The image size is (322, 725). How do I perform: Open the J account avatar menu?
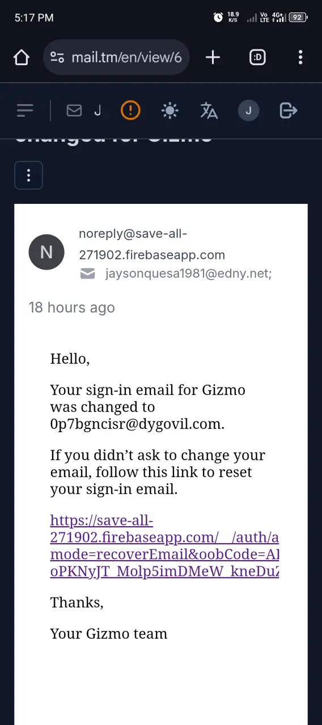coord(248,110)
